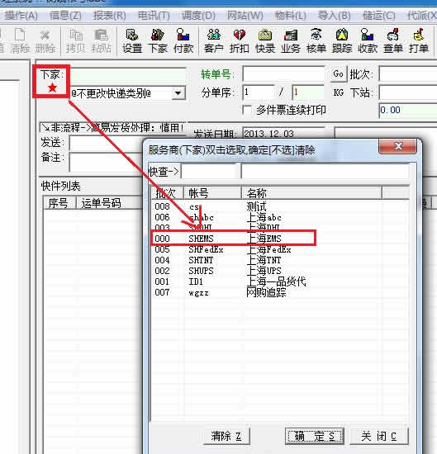437x454 pixels.
Task: Close the 服务商 selection dialog
Action: pos(397,146)
